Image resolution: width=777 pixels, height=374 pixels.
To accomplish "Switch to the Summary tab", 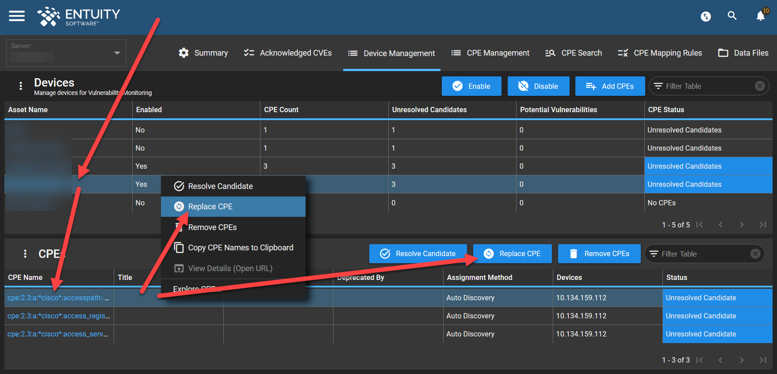I will [203, 53].
